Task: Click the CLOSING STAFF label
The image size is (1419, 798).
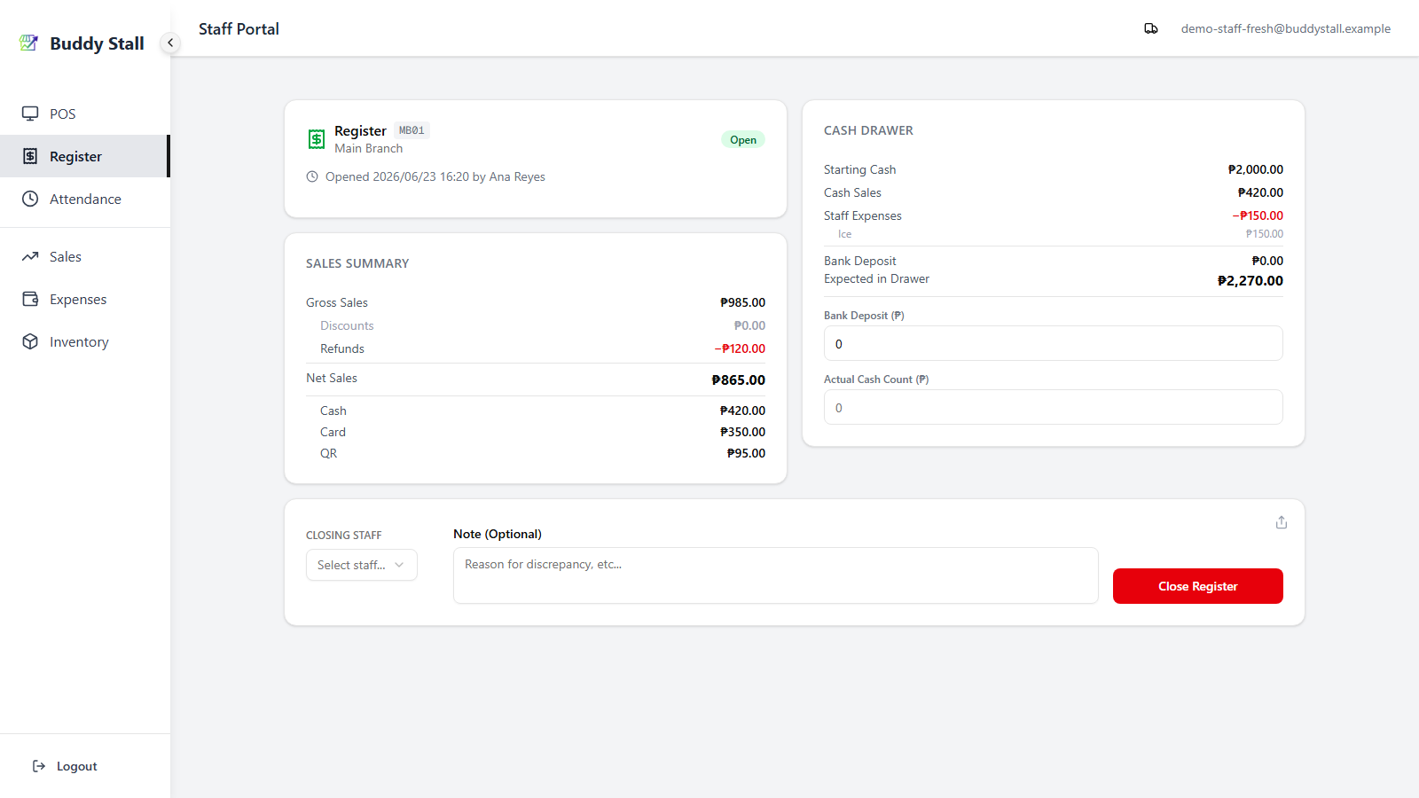Action: click(x=343, y=536)
